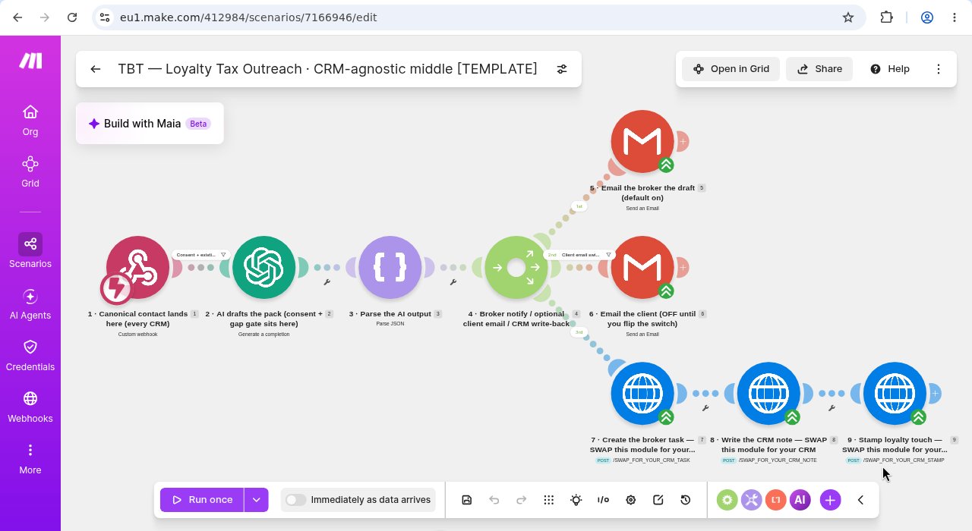Open Gmail module 5 emailing the broker
972x531 pixels.
click(x=642, y=141)
